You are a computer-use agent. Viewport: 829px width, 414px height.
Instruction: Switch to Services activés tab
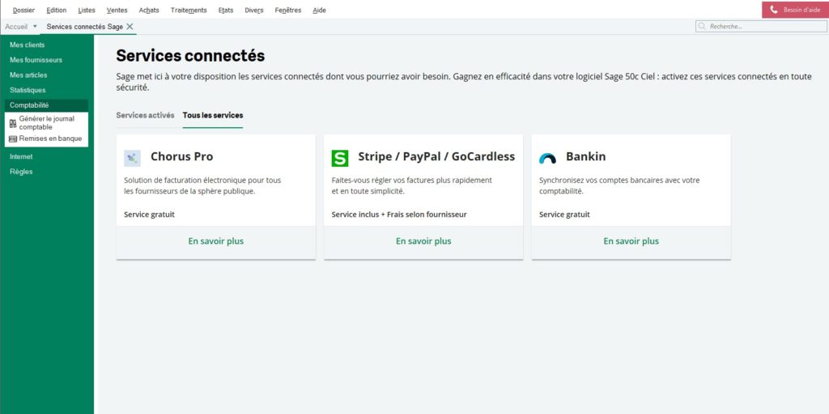click(146, 115)
